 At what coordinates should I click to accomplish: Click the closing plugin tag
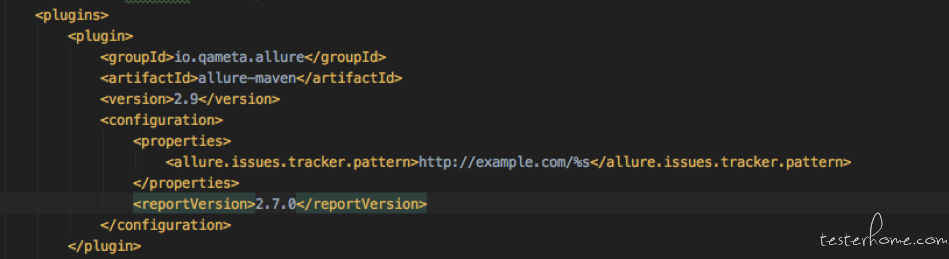pyautogui.click(x=104, y=246)
